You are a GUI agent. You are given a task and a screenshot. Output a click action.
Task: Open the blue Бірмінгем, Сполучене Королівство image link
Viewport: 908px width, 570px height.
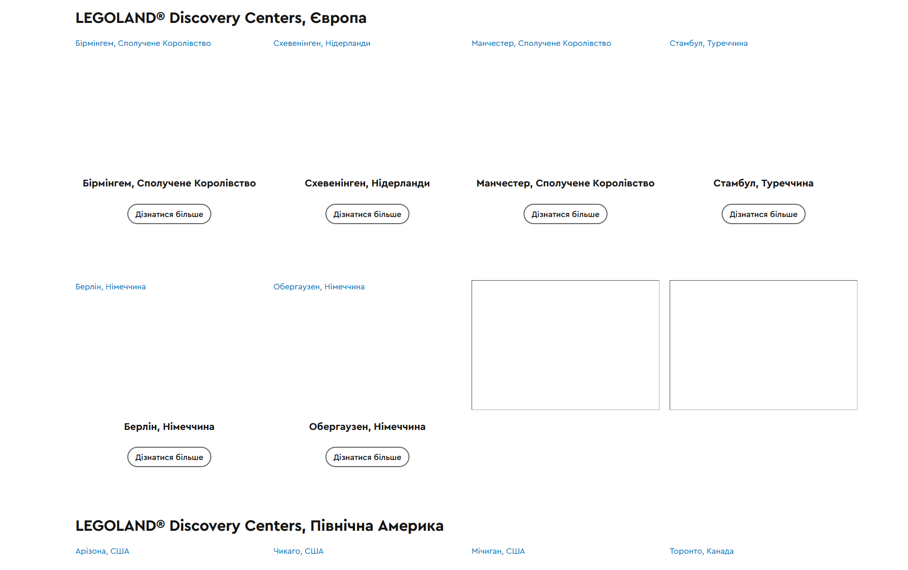143,43
